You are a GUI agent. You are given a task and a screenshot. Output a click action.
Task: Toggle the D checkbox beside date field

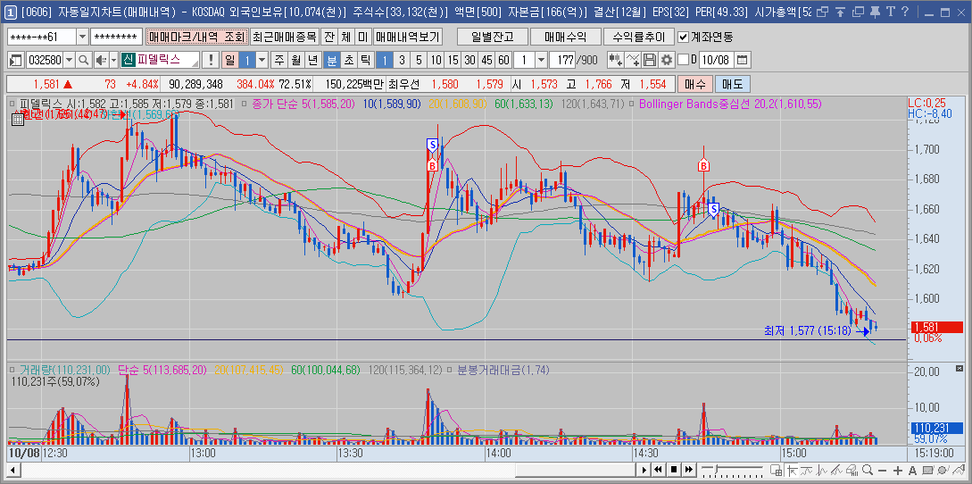tap(683, 60)
